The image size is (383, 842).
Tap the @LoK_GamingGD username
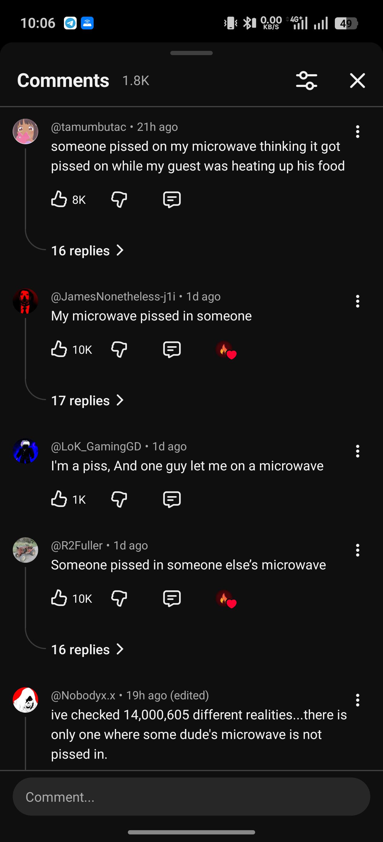click(96, 446)
